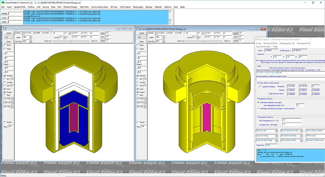Viewport: 325px width, 177px height.
Task: Choose Transparent 3D in ray tracing dialog
Action: click(303, 44)
